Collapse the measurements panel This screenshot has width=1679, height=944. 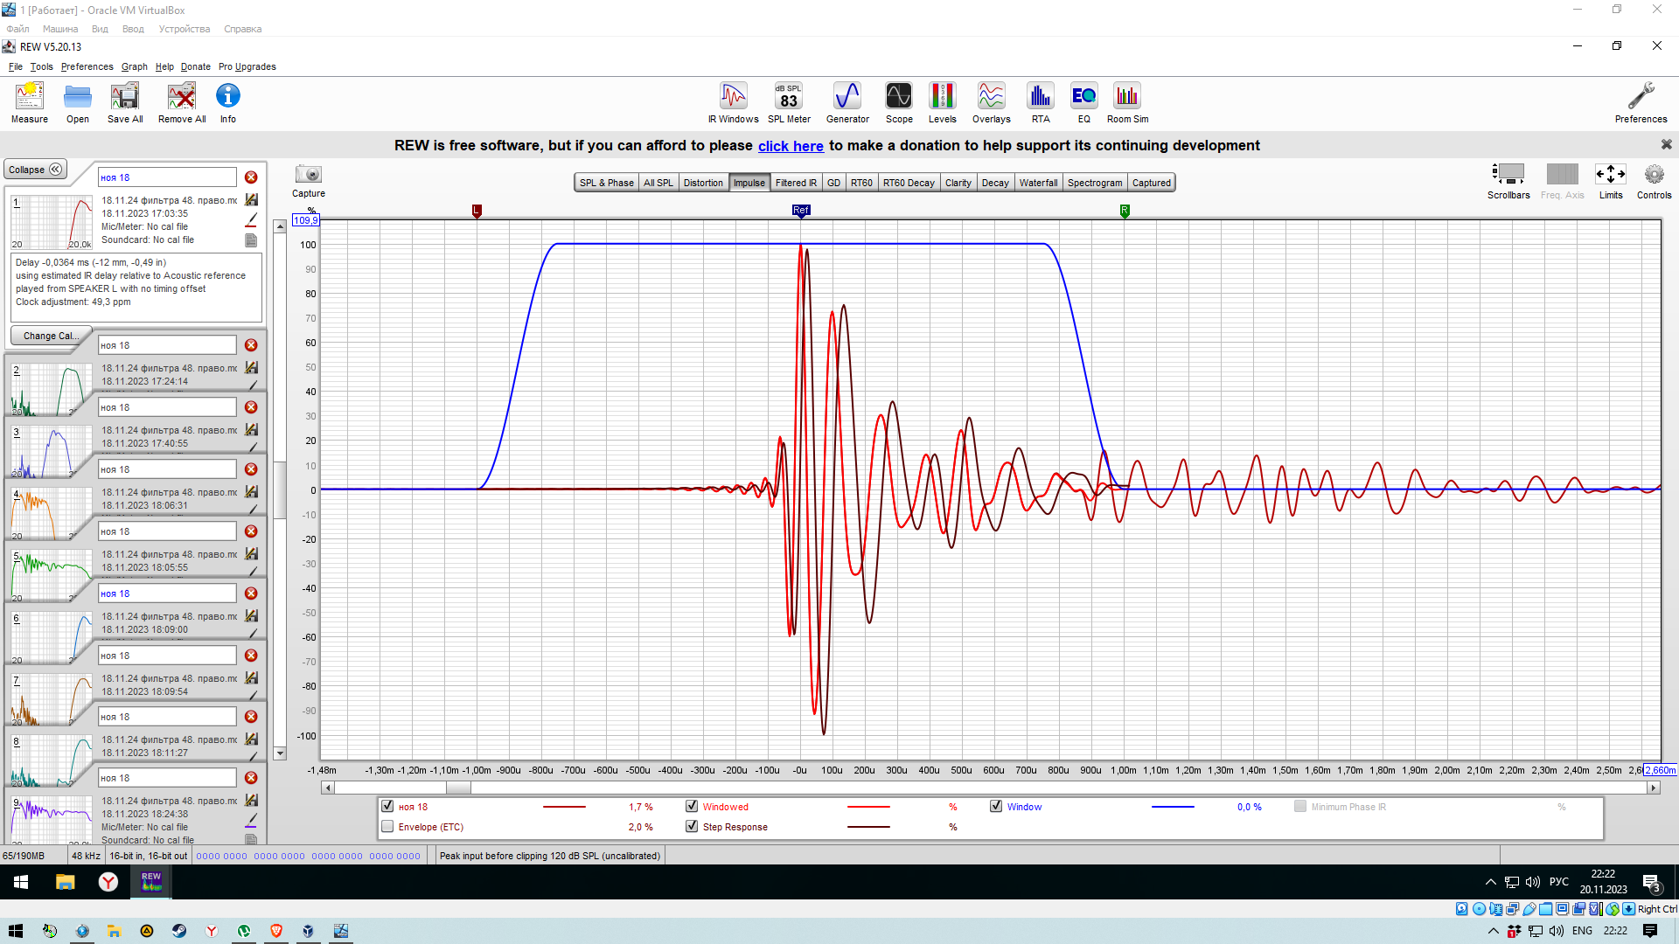coord(35,170)
